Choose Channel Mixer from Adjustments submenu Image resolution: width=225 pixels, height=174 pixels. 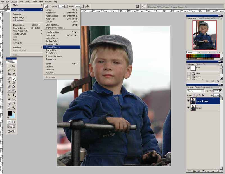[62, 47]
